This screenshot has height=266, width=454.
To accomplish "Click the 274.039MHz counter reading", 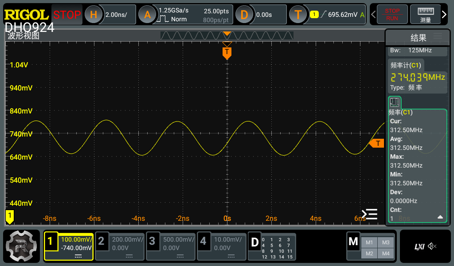I will pos(418,77).
